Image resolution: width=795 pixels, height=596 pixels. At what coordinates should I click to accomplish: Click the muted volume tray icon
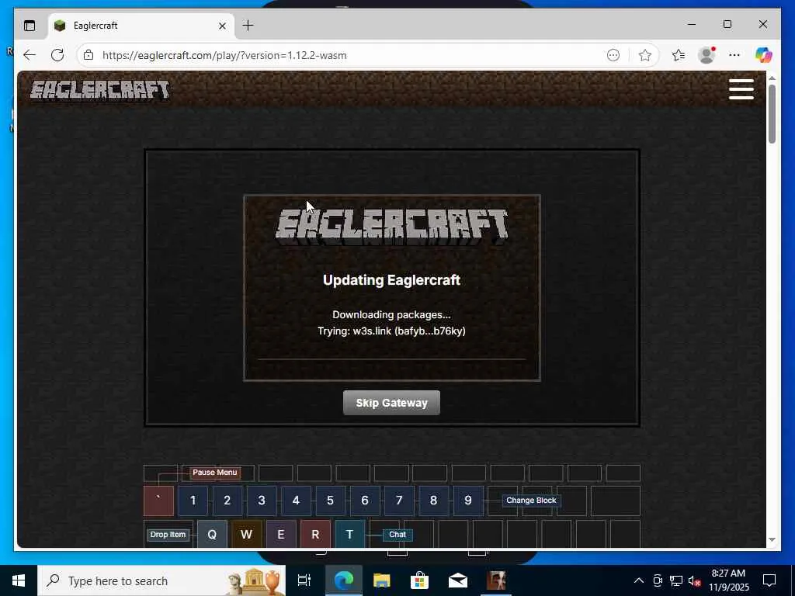point(694,580)
